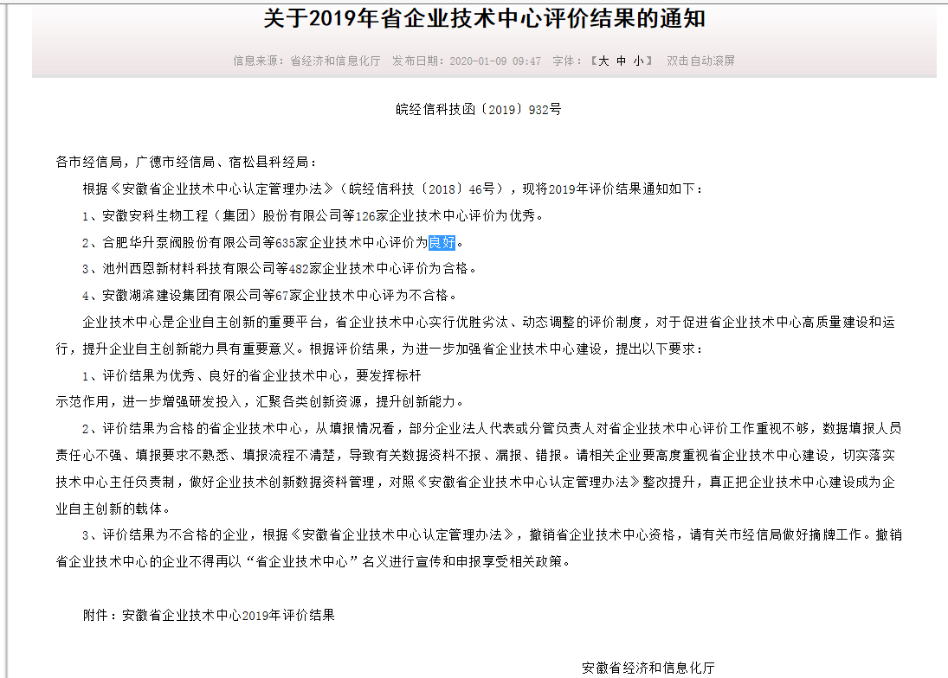Set font size to 中 (medium)
This screenshot has height=678, width=948.
621,61
